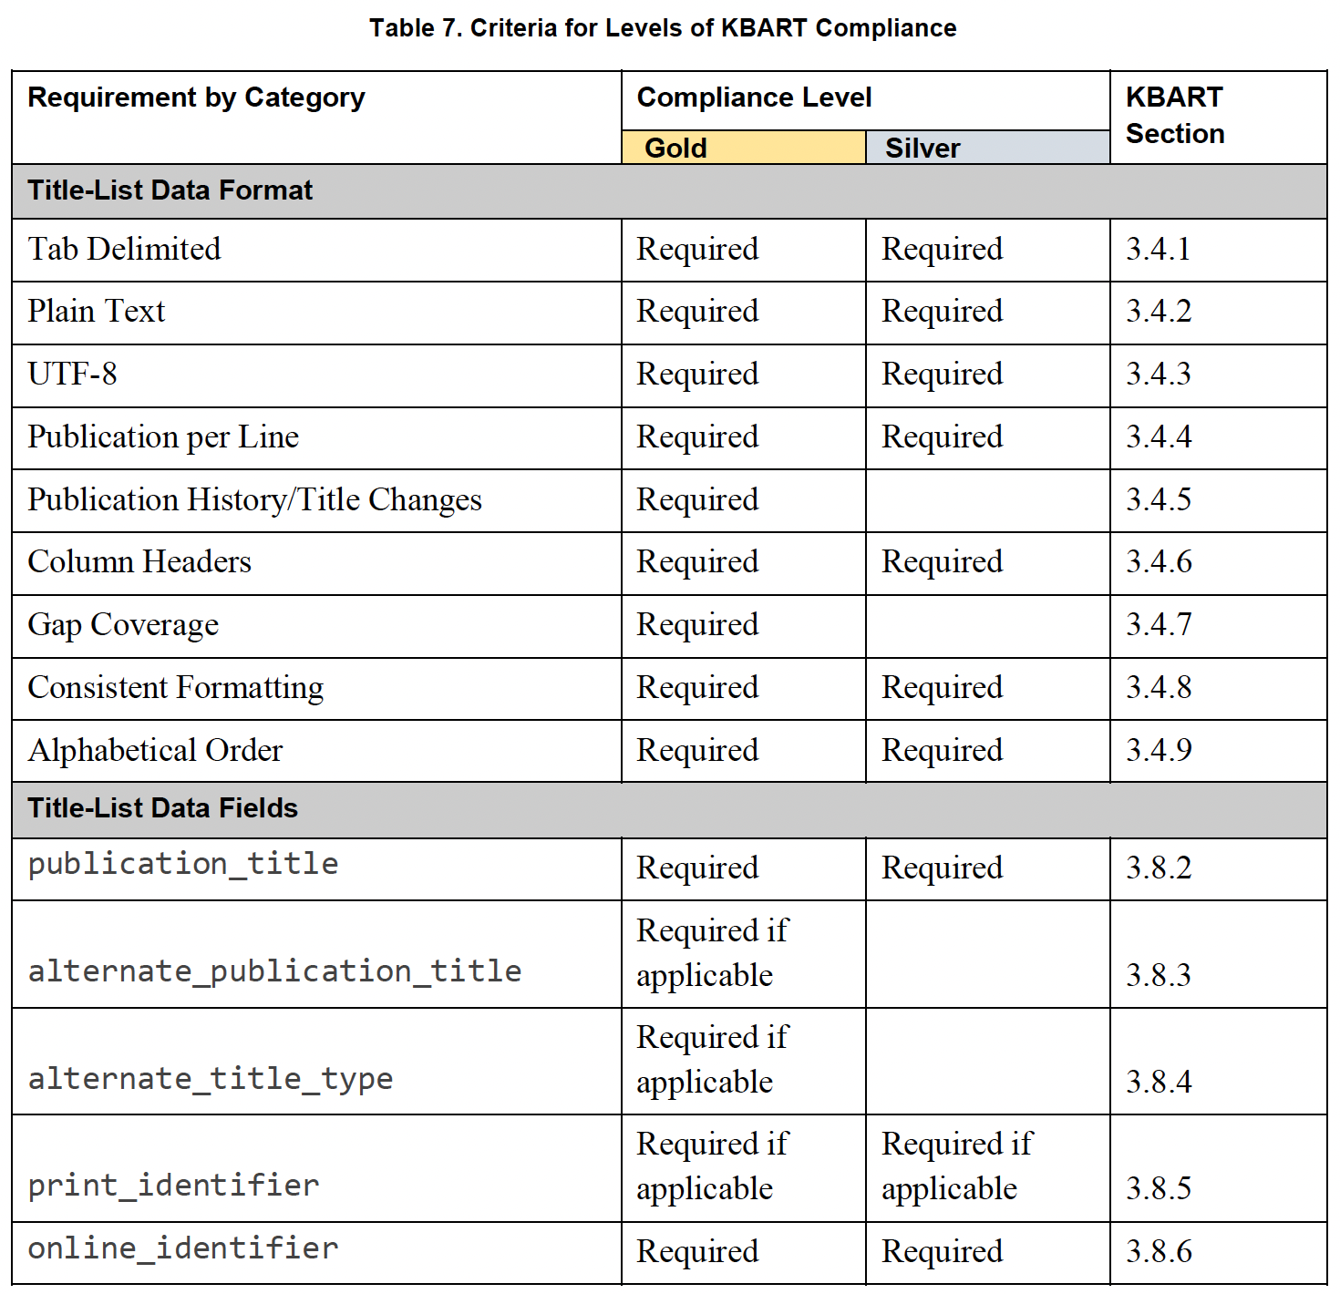Click the 'print_identifier' field name
The image size is (1340, 1294).
click(x=173, y=1186)
